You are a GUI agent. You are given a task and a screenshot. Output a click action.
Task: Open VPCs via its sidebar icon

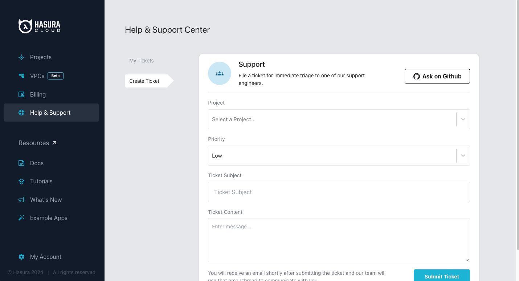[x=21, y=76]
